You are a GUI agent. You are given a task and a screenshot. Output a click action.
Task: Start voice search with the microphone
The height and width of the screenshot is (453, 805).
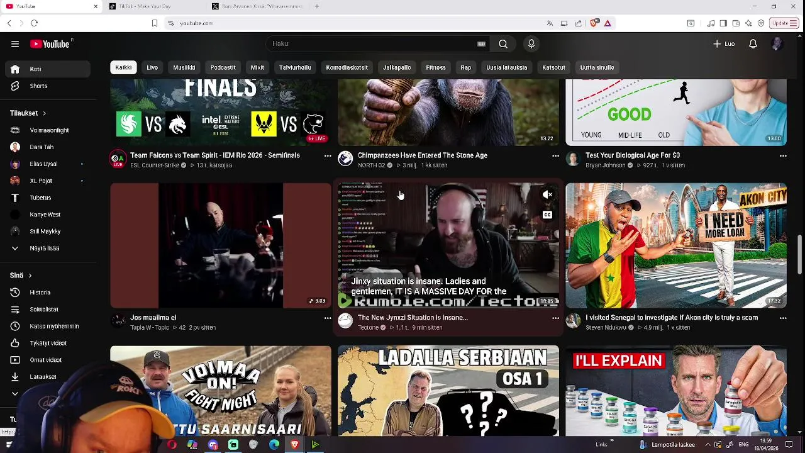(x=531, y=44)
